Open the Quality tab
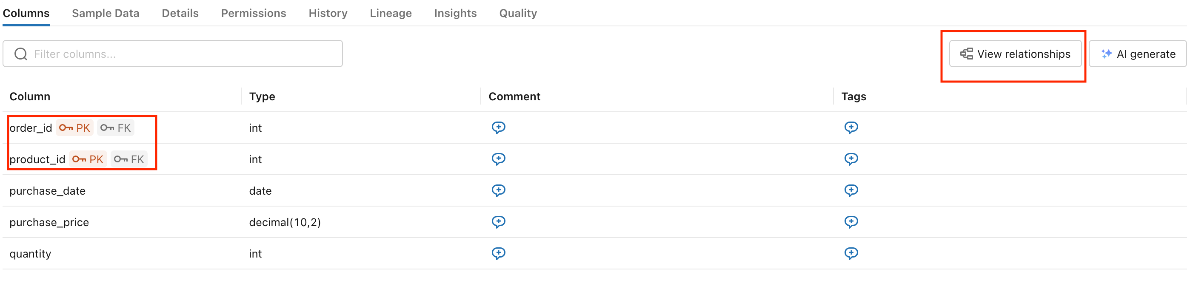Viewport: 1193px width, 306px height. click(518, 14)
